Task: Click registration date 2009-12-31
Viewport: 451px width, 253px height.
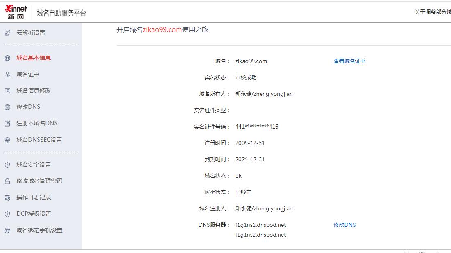Action: (x=250, y=143)
